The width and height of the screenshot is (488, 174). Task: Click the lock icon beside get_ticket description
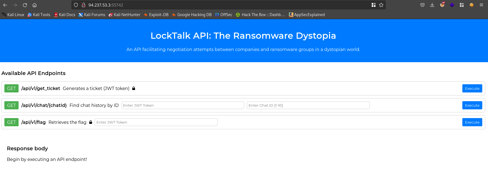coord(134,88)
